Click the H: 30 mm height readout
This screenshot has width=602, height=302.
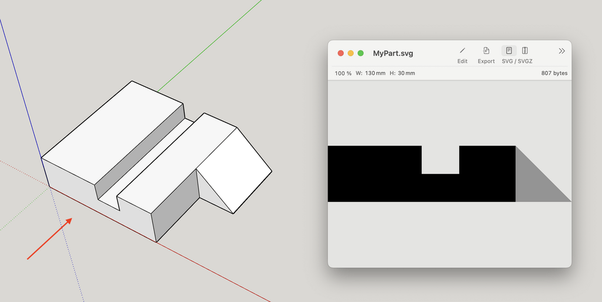click(x=402, y=73)
